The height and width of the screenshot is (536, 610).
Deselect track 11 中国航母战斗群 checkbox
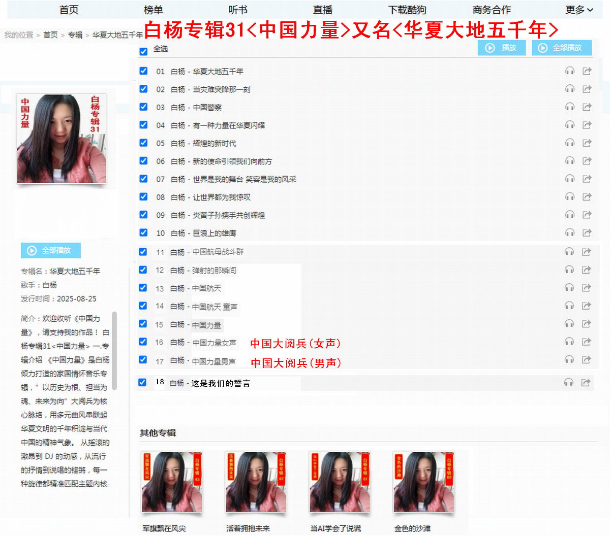143,252
